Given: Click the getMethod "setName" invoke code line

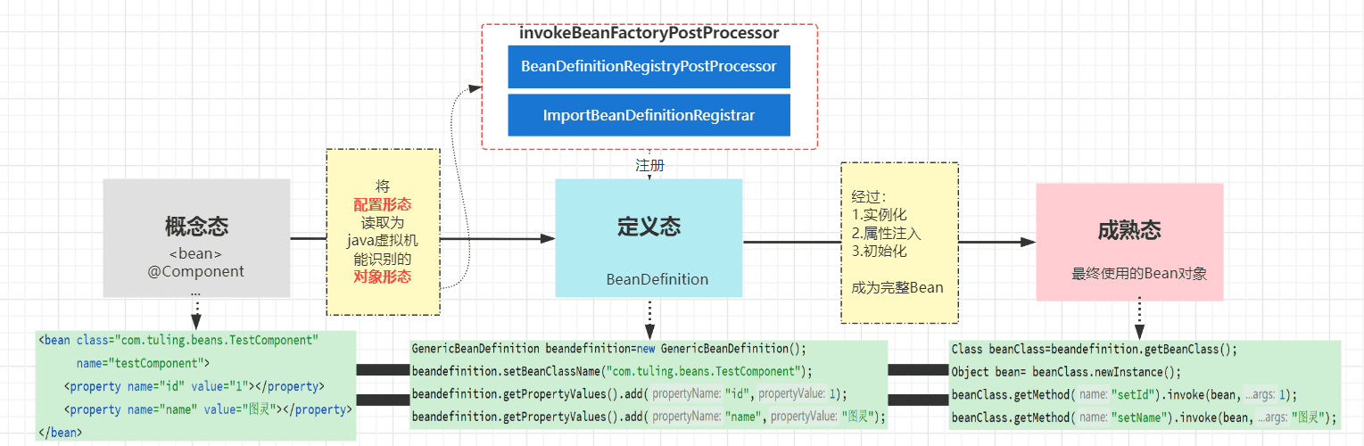Looking at the screenshot, I should point(1144,417).
